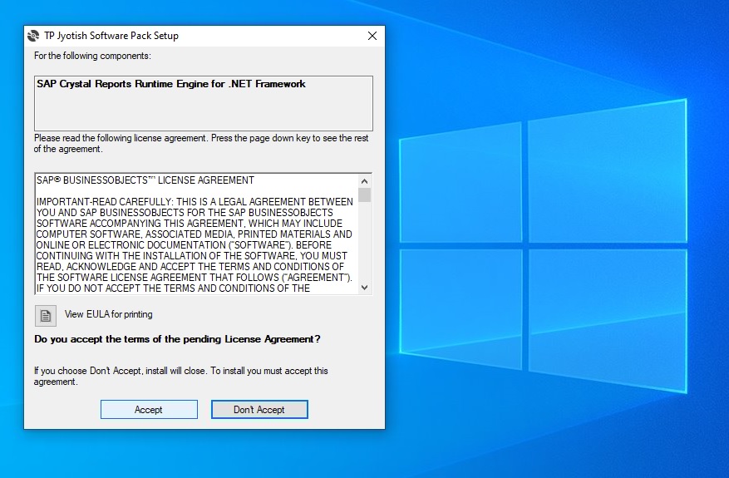This screenshot has height=478, width=729.
Task: Close the TP Jyotish Setup dialog
Action: tap(372, 36)
